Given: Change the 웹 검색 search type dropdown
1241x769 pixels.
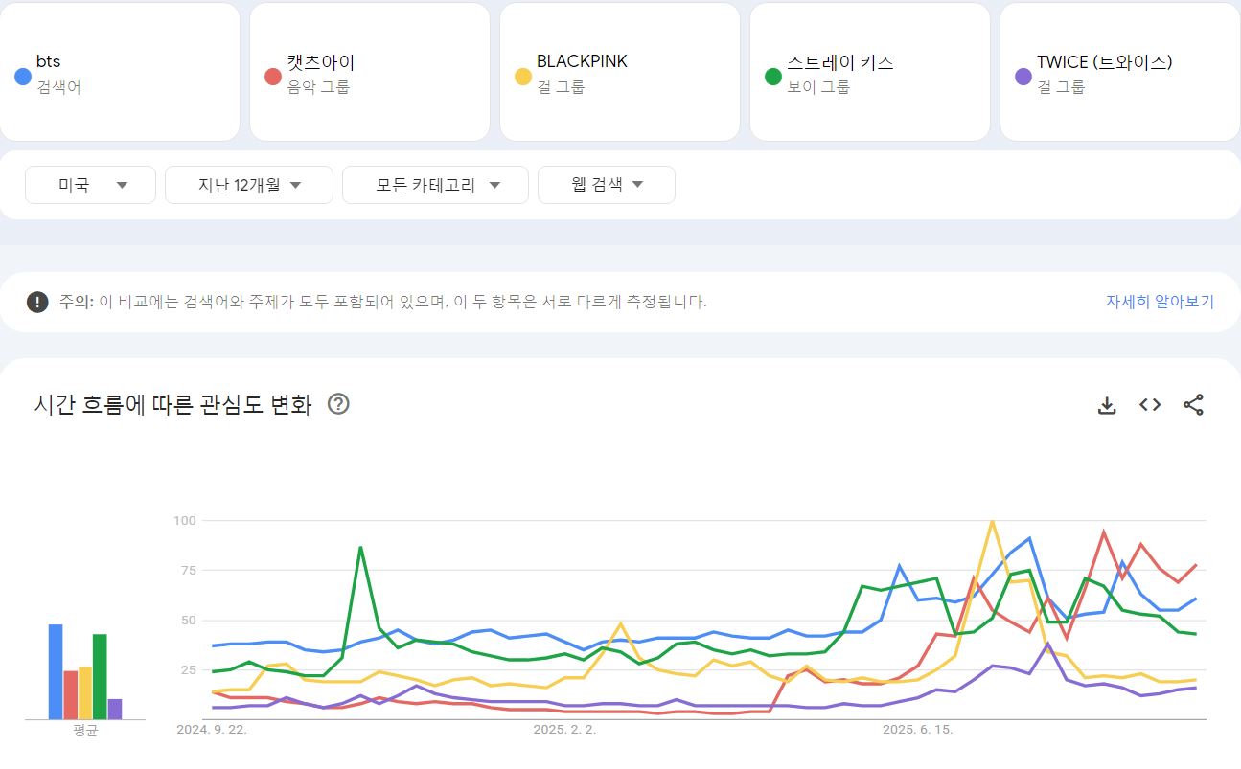Looking at the screenshot, I should [x=607, y=185].
